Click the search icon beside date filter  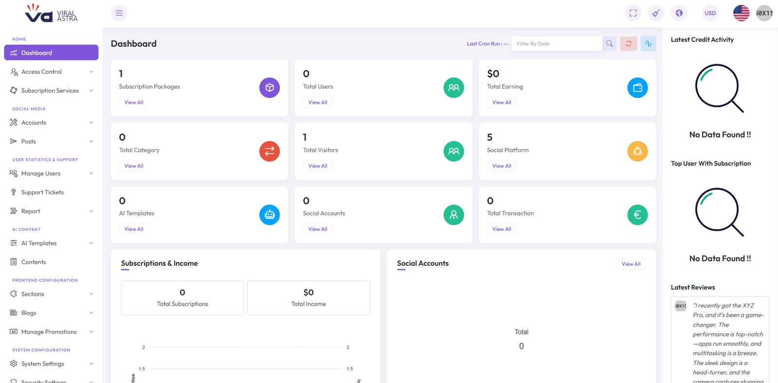[x=609, y=44]
